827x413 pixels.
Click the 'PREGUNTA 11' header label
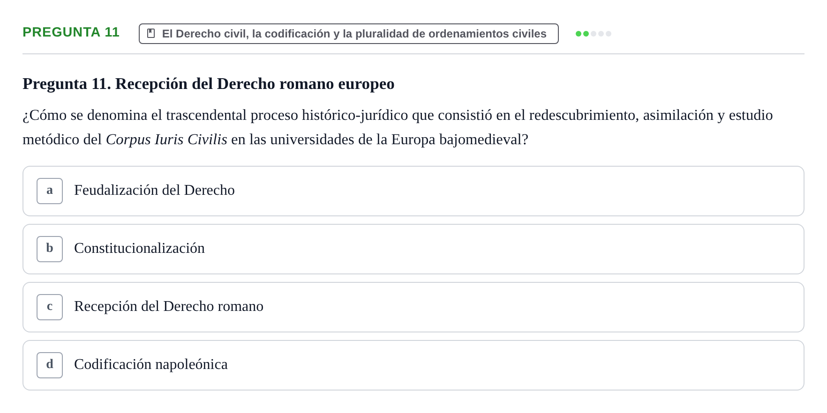[71, 32]
